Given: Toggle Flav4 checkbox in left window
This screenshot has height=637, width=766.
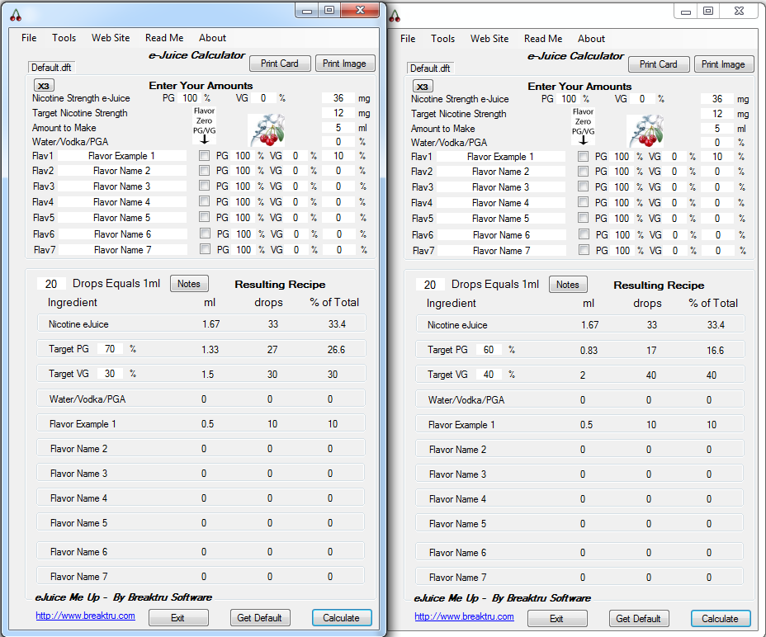Looking at the screenshot, I should coord(204,201).
